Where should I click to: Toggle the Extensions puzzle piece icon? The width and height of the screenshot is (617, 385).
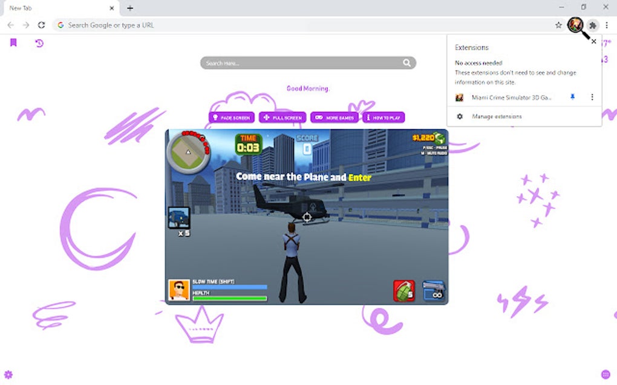(593, 25)
